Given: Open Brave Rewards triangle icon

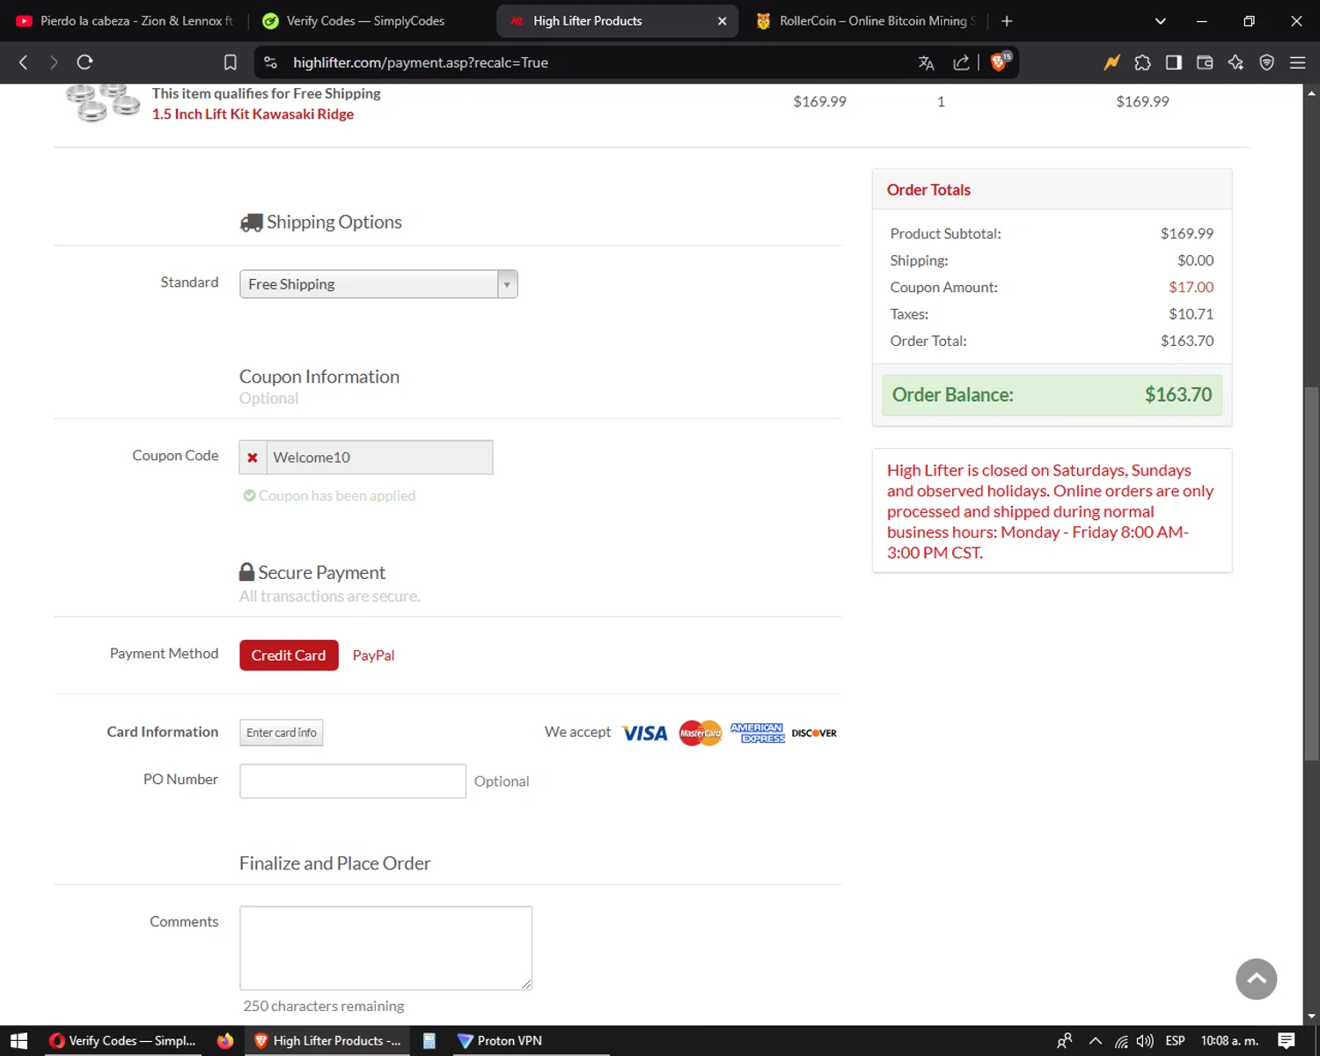Looking at the screenshot, I should point(1112,62).
